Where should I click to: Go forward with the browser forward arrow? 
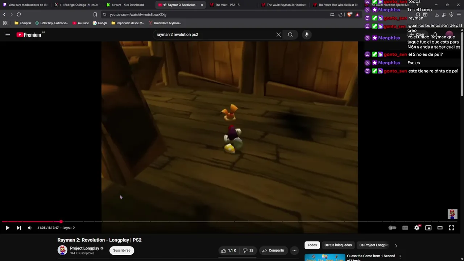(x=12, y=14)
